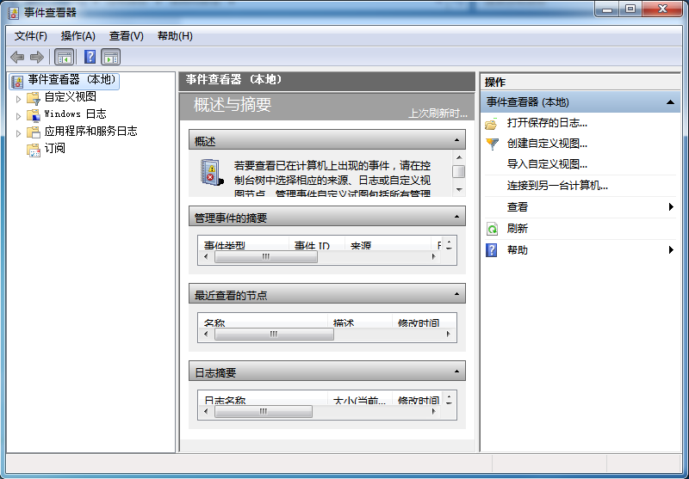
Task: Click right scroll arrow in 最近查看的节点 table
Action: click(x=448, y=334)
